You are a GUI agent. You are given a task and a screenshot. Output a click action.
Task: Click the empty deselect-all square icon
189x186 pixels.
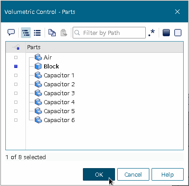point(178,33)
